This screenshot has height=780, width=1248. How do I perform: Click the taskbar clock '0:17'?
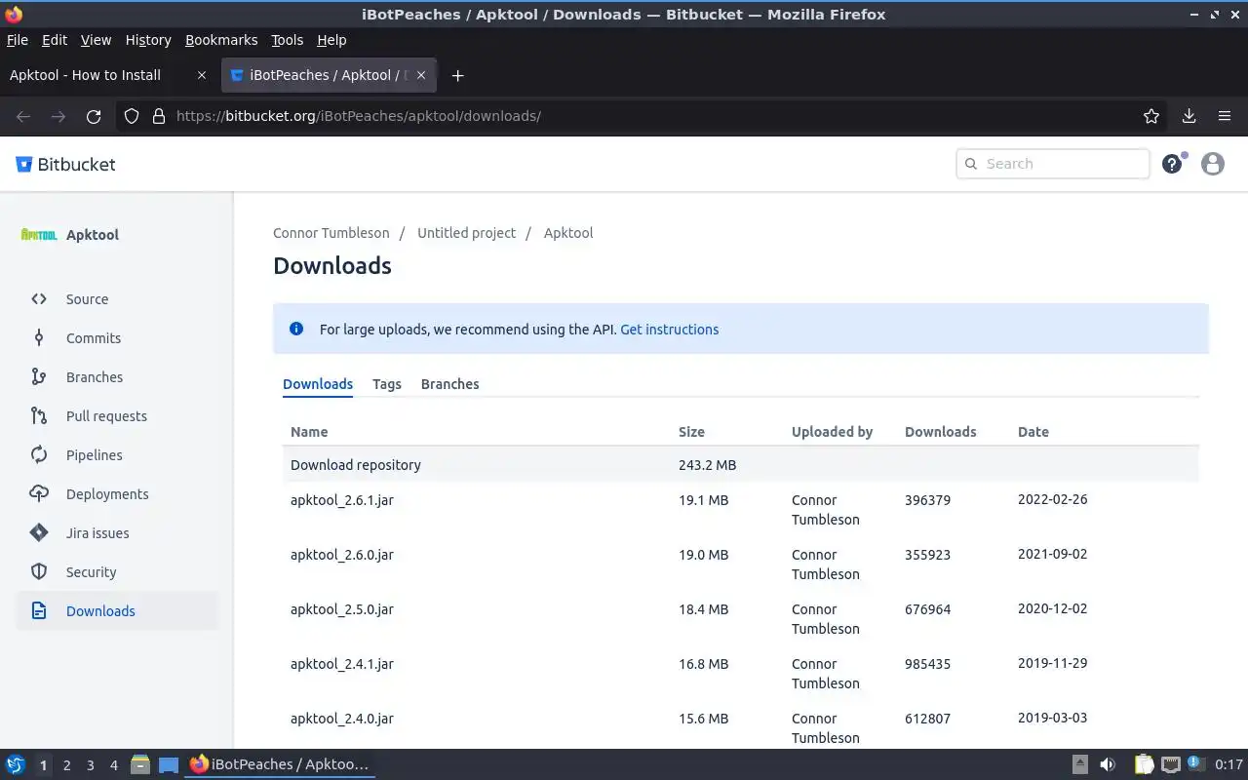(x=1229, y=764)
